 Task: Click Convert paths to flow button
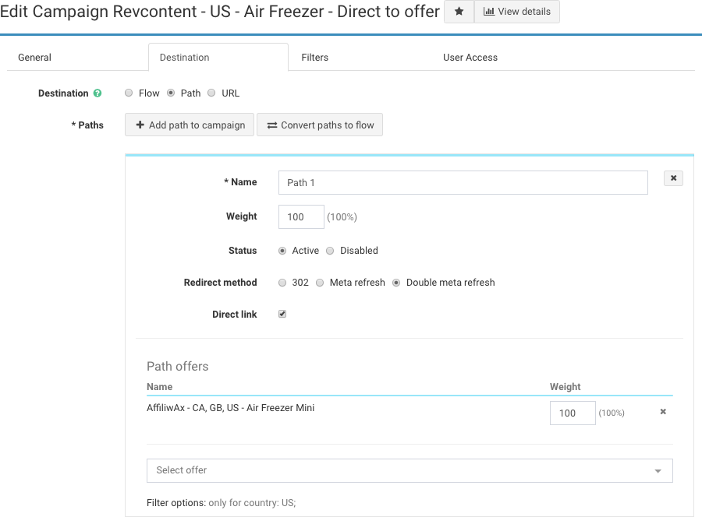[x=320, y=125]
